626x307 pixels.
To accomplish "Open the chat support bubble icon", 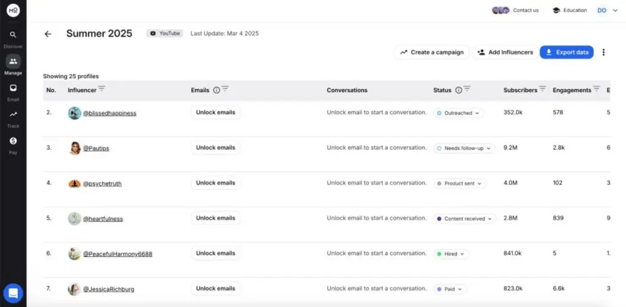I will [x=13, y=293].
